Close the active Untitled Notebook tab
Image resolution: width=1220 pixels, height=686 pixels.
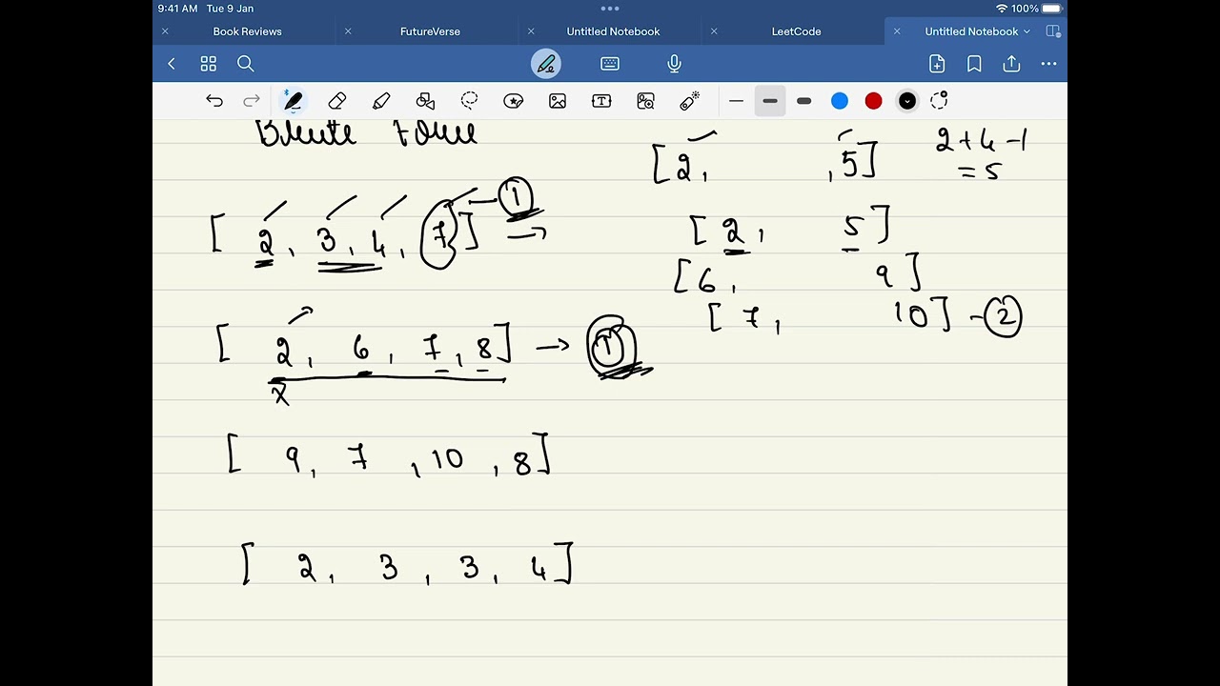pyautogui.click(x=897, y=31)
